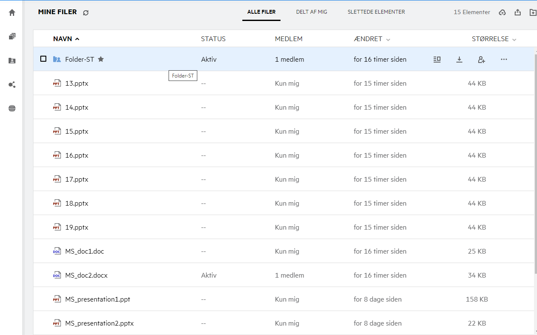Switch to the Slettede elementer tab
Screen dimensions: 537x335
point(376,12)
